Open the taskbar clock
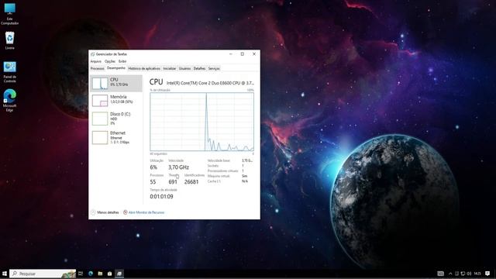Viewport: 496px width, 279px height. [477, 274]
